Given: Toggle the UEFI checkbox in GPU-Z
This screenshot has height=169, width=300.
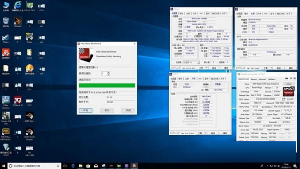Looking at the screenshot, I should click(288, 99).
